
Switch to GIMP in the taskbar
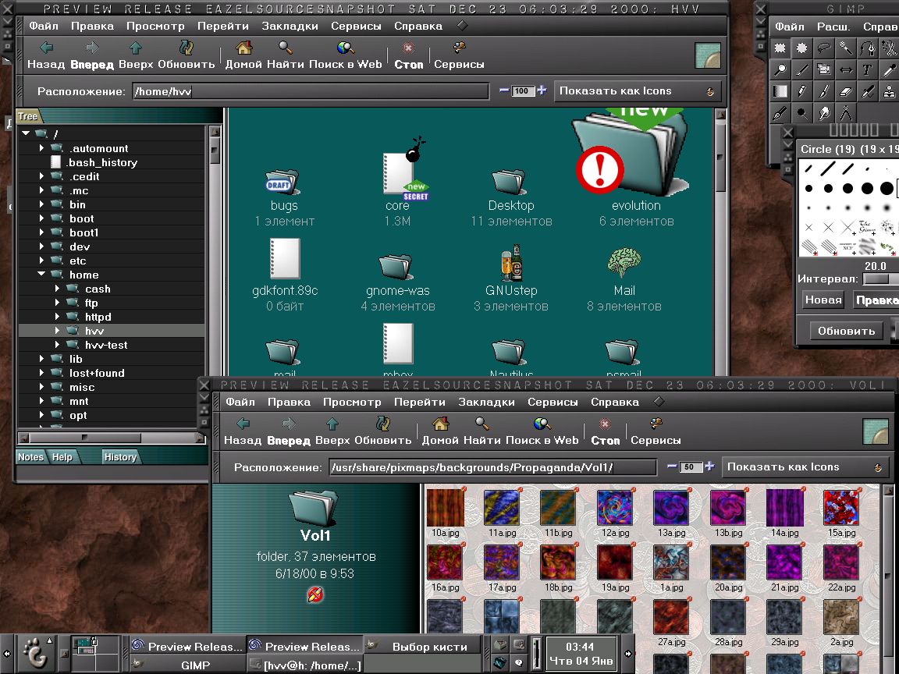[x=187, y=665]
